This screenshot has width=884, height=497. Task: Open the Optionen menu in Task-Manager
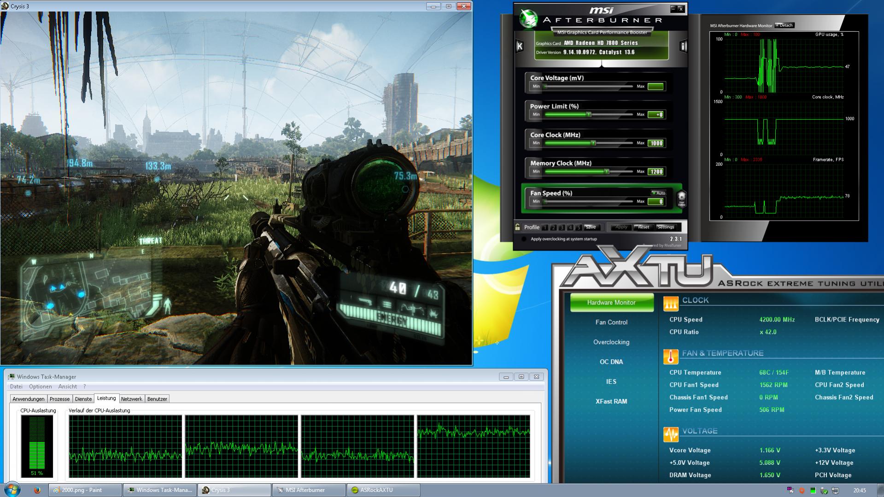(x=40, y=386)
